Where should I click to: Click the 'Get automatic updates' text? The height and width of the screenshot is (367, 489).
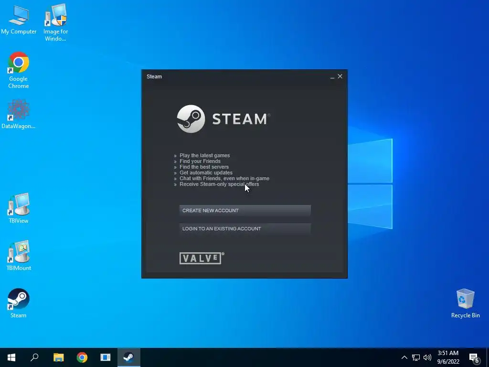[x=206, y=173]
